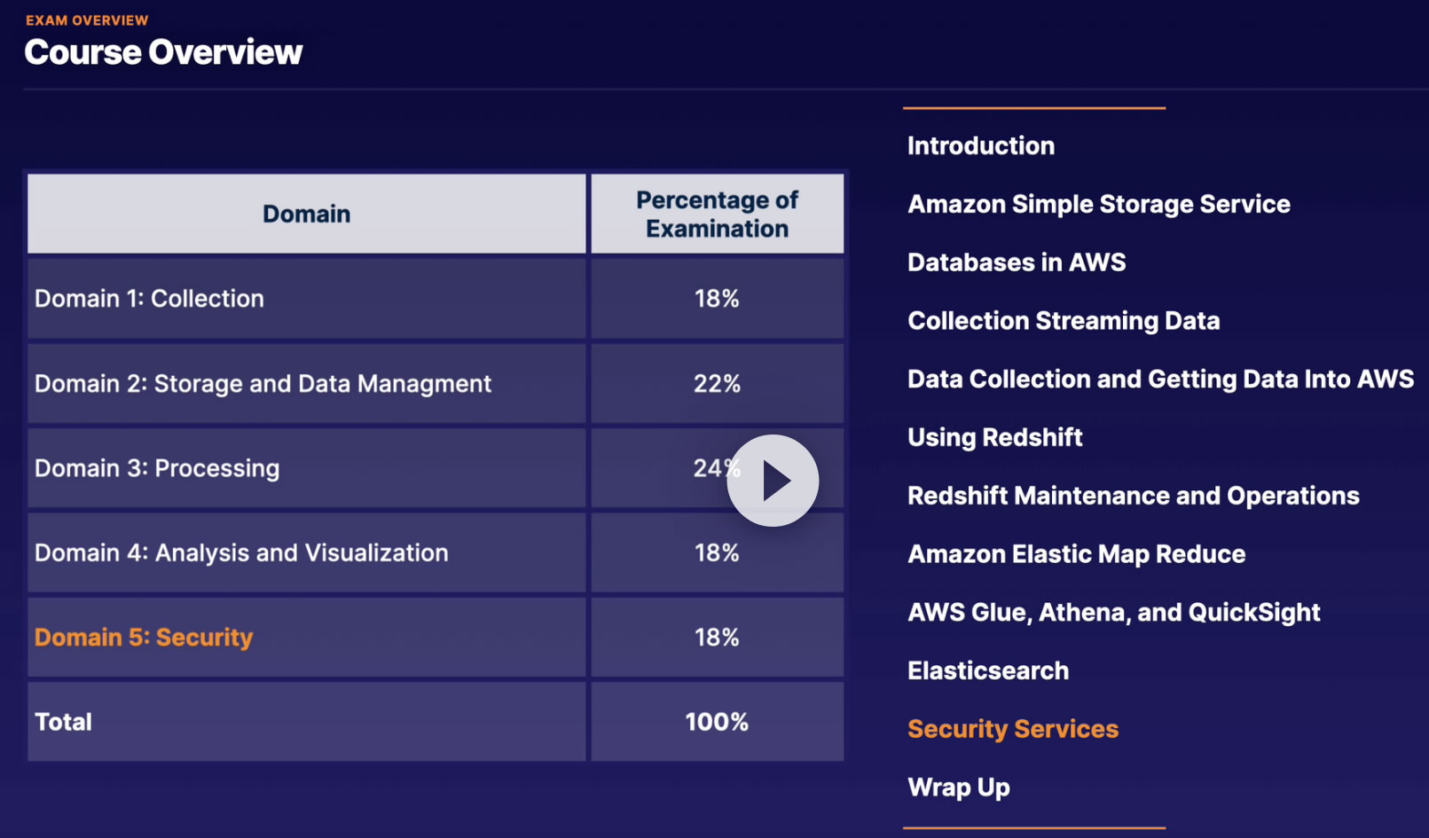
Task: Select the highlighted Security Services chapter
Action: coord(1012,729)
